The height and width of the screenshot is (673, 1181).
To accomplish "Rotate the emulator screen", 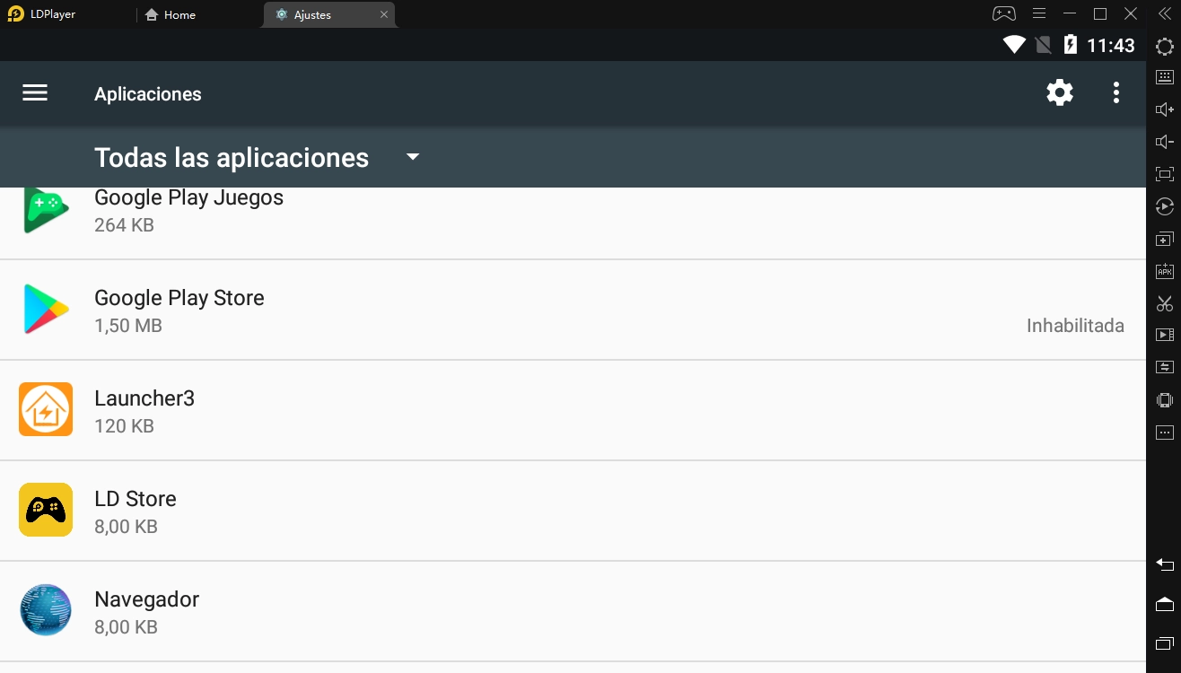I will (1164, 206).
